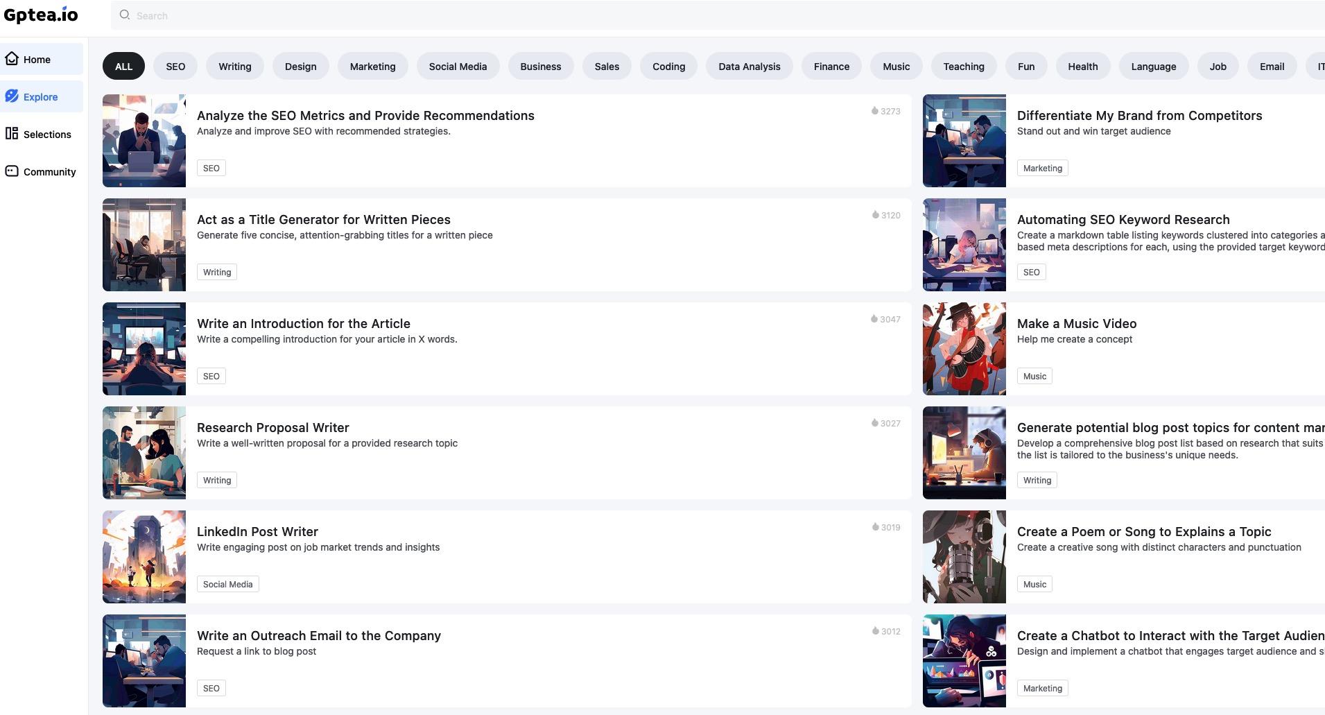
Task: Click the Community chat icon
Action: 12,171
